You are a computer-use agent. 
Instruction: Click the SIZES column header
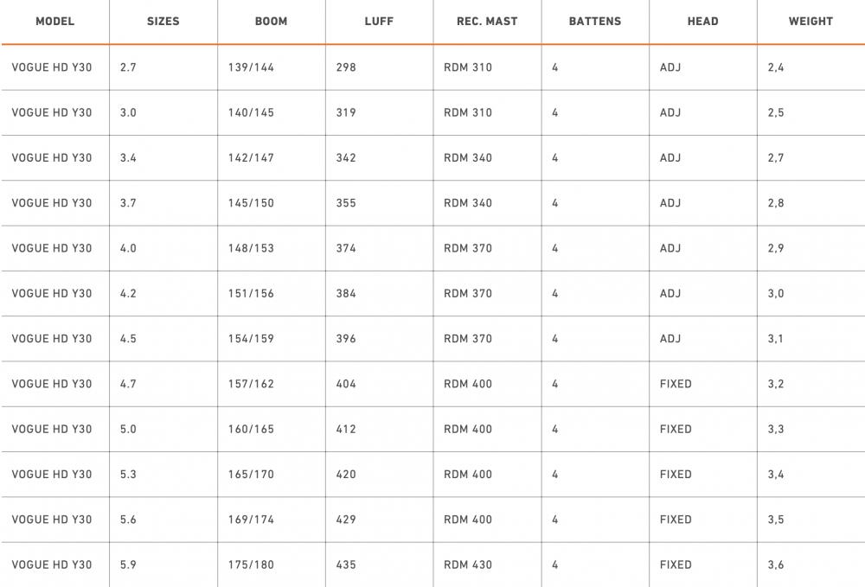(163, 22)
